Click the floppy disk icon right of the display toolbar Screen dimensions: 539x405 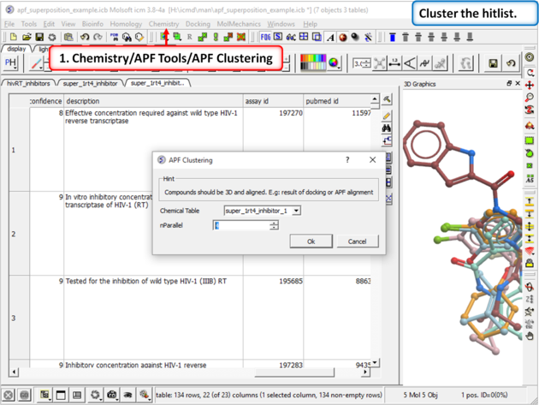pos(493,63)
